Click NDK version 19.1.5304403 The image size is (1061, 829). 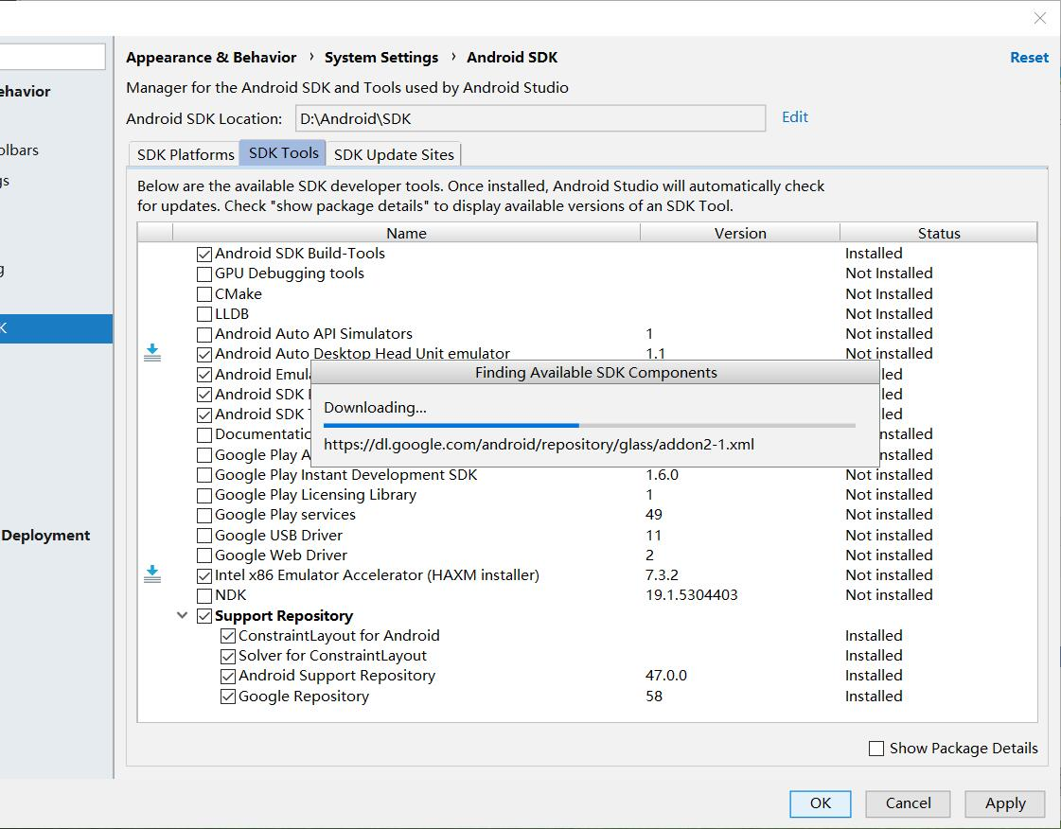point(692,595)
